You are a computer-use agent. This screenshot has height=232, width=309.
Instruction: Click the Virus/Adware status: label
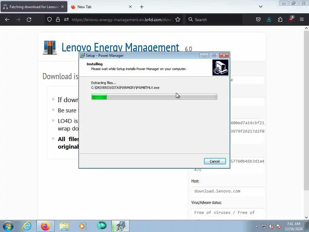click(206, 203)
